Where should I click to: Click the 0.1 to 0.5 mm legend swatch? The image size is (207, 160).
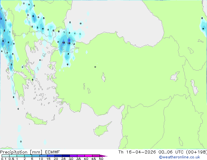[x=6, y=156]
